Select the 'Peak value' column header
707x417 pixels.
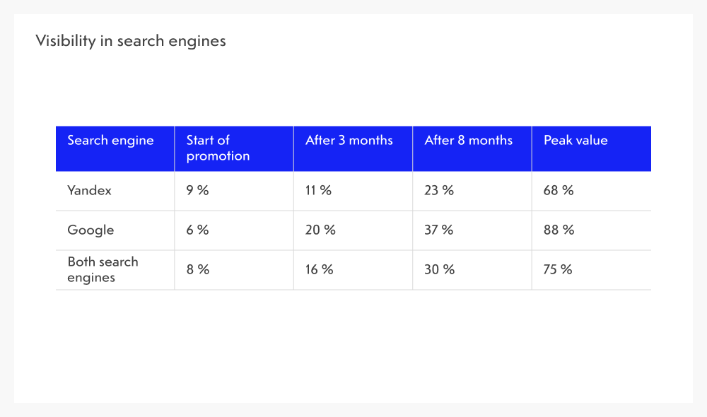pos(575,141)
